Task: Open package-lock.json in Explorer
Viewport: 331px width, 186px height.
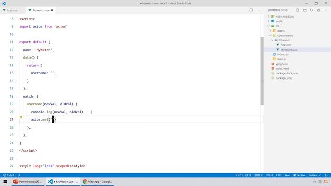Action: [x=287, y=73]
